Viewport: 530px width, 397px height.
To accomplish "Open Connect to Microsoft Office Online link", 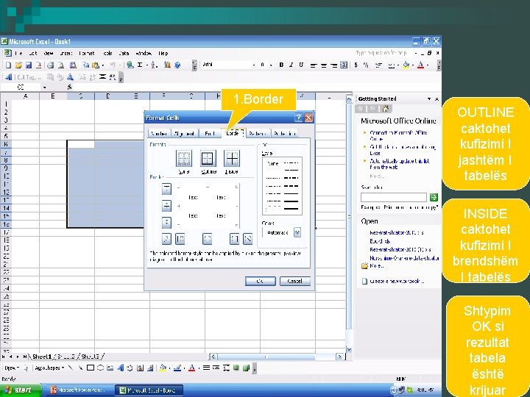I will click(398, 136).
